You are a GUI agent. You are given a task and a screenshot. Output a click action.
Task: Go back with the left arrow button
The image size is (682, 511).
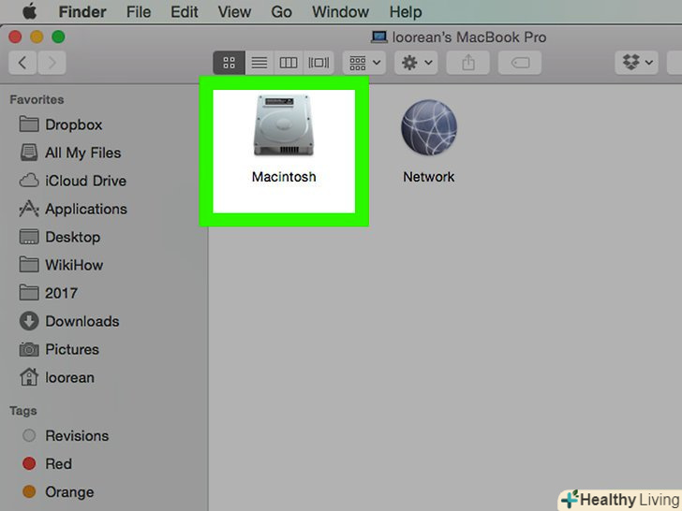point(22,63)
